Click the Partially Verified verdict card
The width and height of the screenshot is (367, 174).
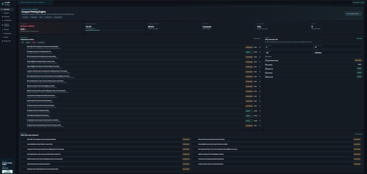[x=51, y=28]
